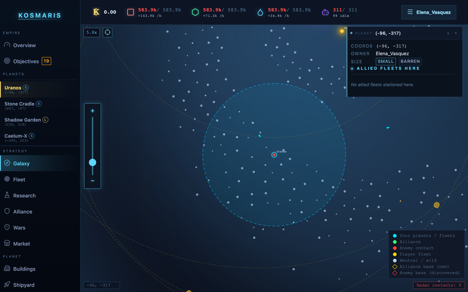The width and height of the screenshot is (468, 292).
Task: Click the -96, -317 coordinate readout bottom-left
Action: (x=102, y=285)
